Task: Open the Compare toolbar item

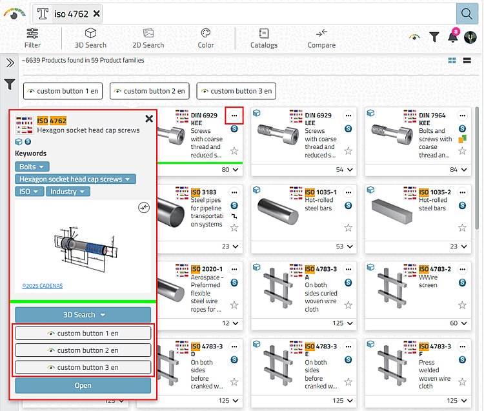Action: coord(321,38)
